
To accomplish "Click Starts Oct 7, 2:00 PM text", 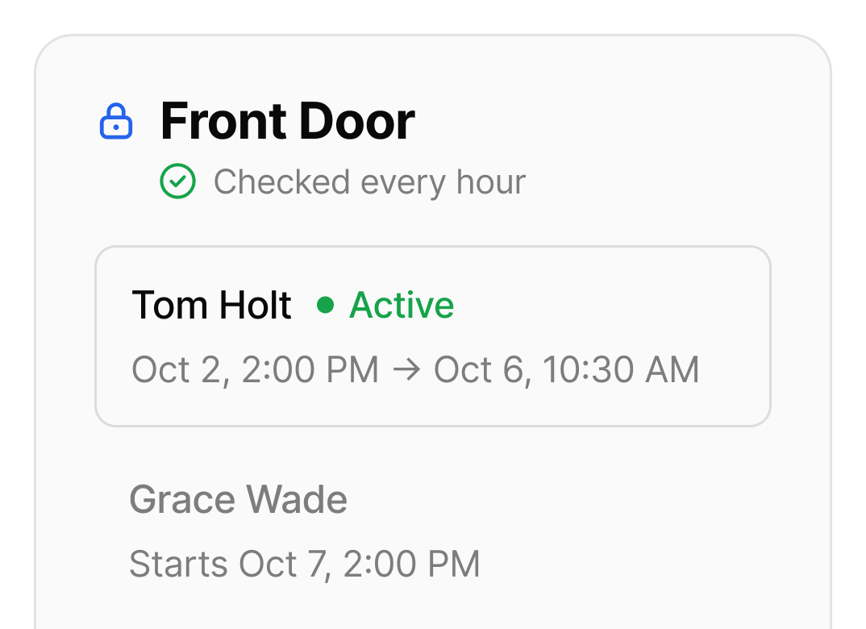I will pyautogui.click(x=304, y=564).
